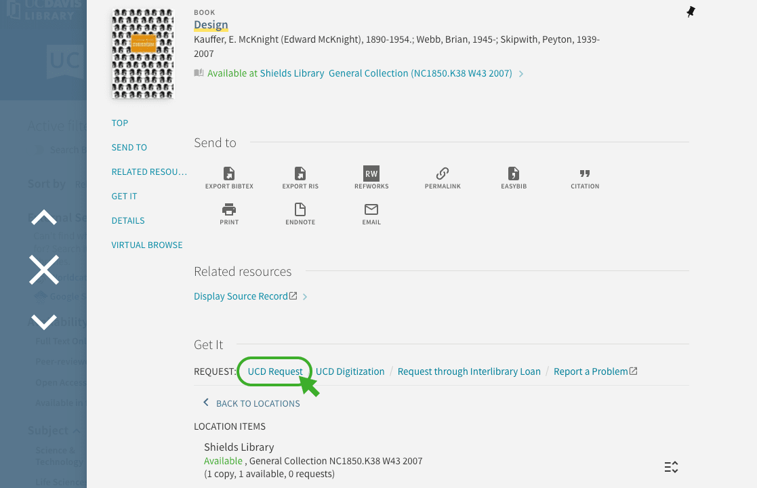Export record to EndNote
The width and height of the screenshot is (757, 488).
click(x=300, y=209)
